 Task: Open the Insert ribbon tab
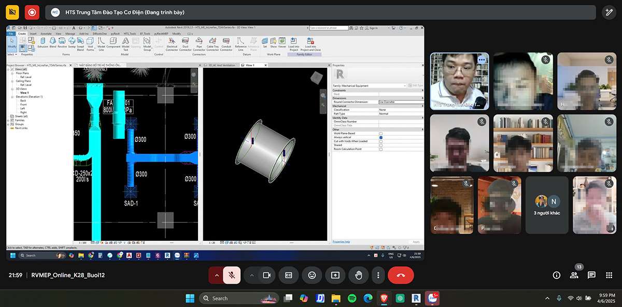coord(33,34)
